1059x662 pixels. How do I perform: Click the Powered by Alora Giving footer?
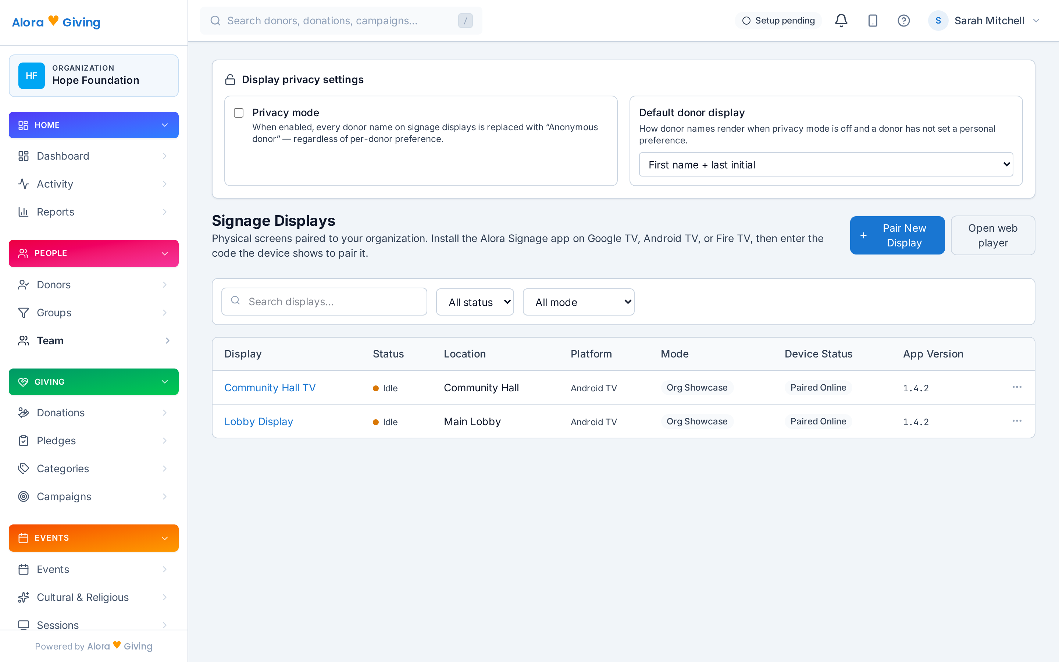coord(94,646)
